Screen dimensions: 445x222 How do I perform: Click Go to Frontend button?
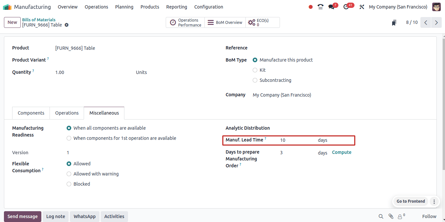[411, 201]
